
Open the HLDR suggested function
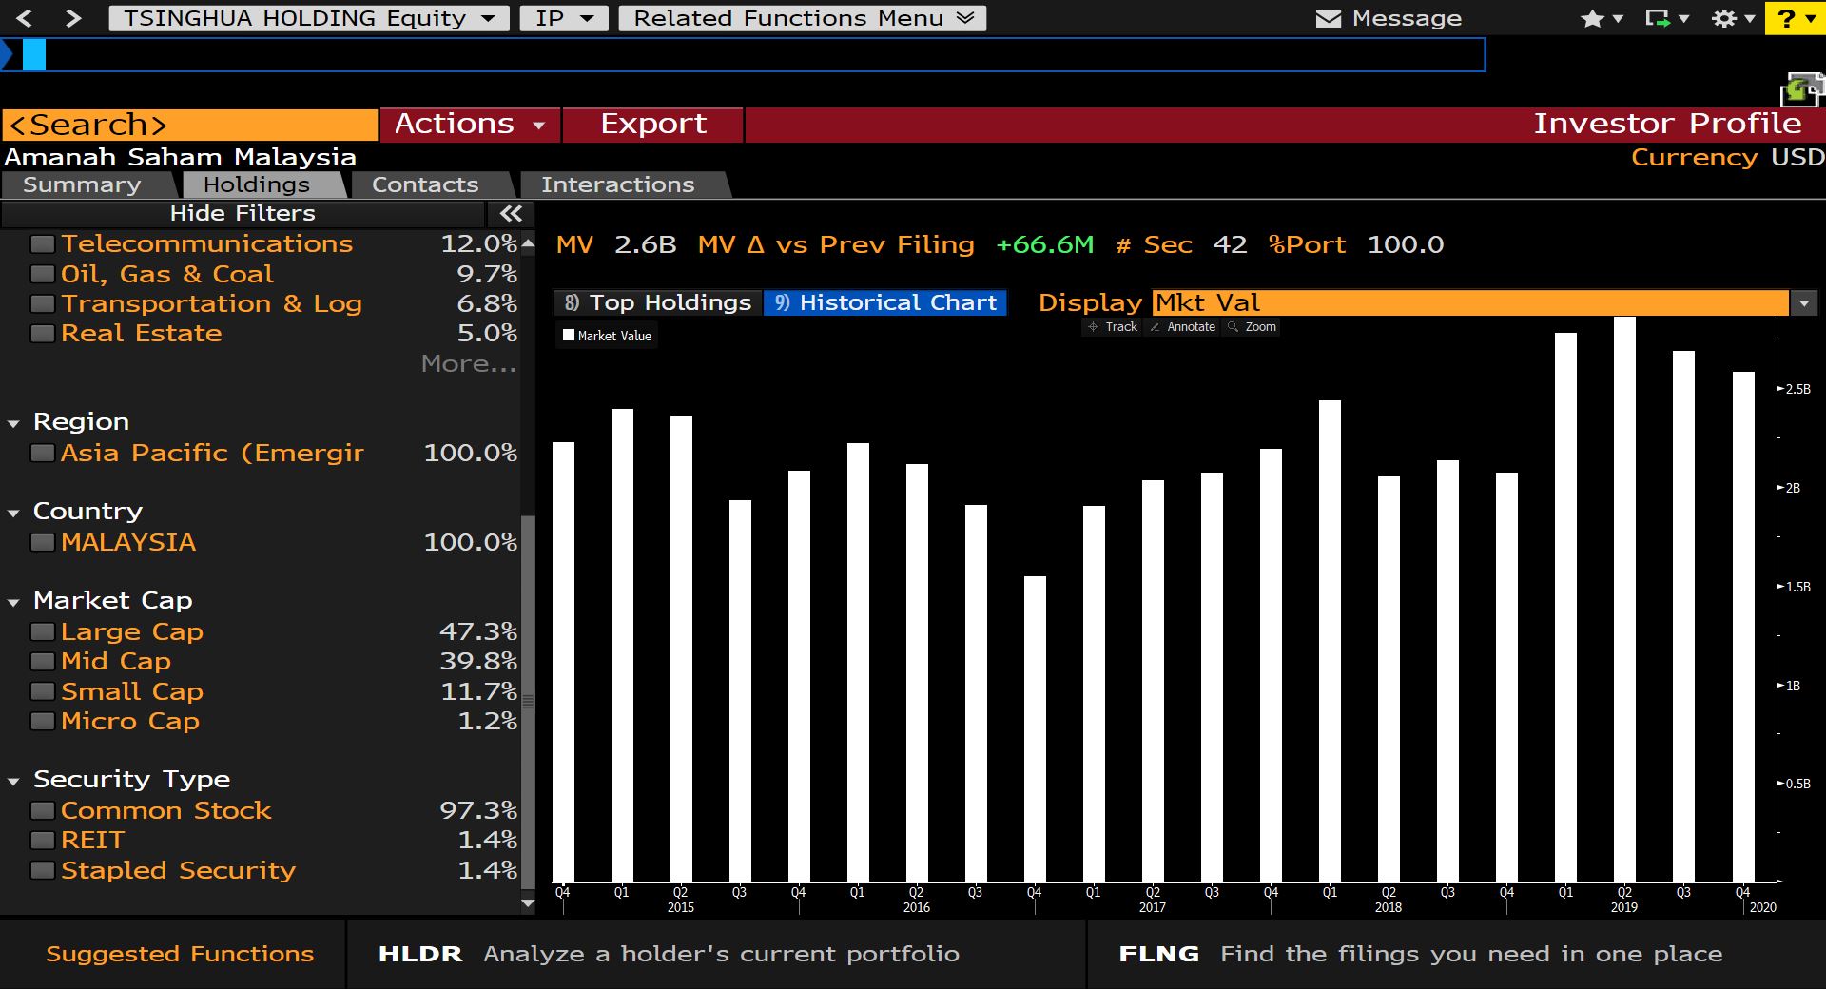click(716, 954)
